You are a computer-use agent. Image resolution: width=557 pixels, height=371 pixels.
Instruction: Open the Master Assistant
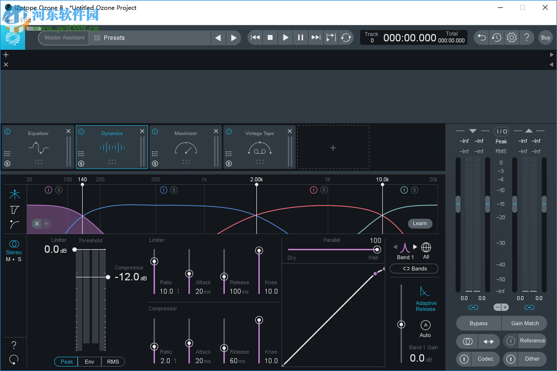pos(63,37)
